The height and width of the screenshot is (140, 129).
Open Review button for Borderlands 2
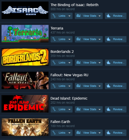pyautogui.click(x=116, y=63)
